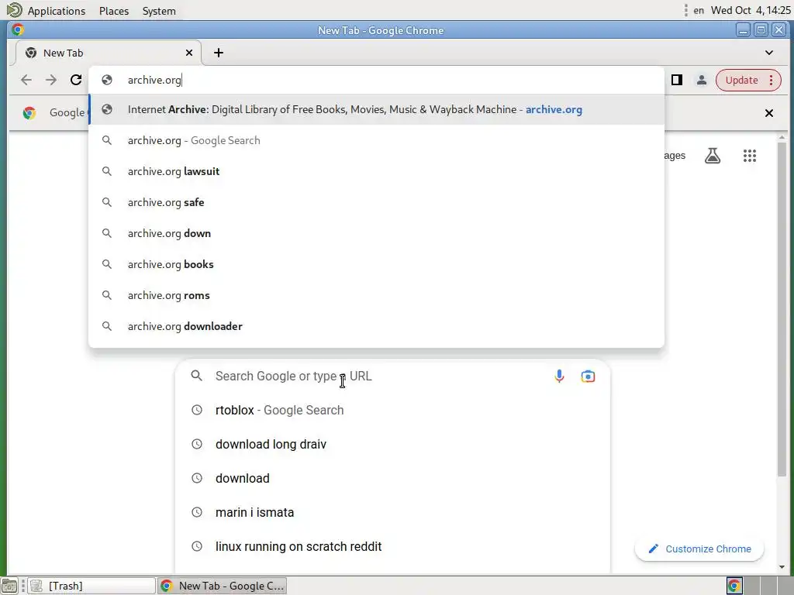Click the en keyboard layout indicator
794x595 pixels.
[x=699, y=11]
